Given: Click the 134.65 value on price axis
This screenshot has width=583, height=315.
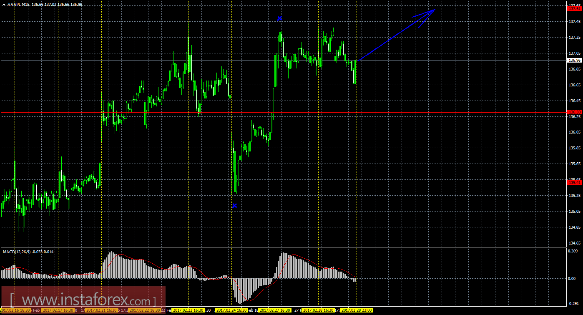Looking at the screenshot, I should (574, 243).
